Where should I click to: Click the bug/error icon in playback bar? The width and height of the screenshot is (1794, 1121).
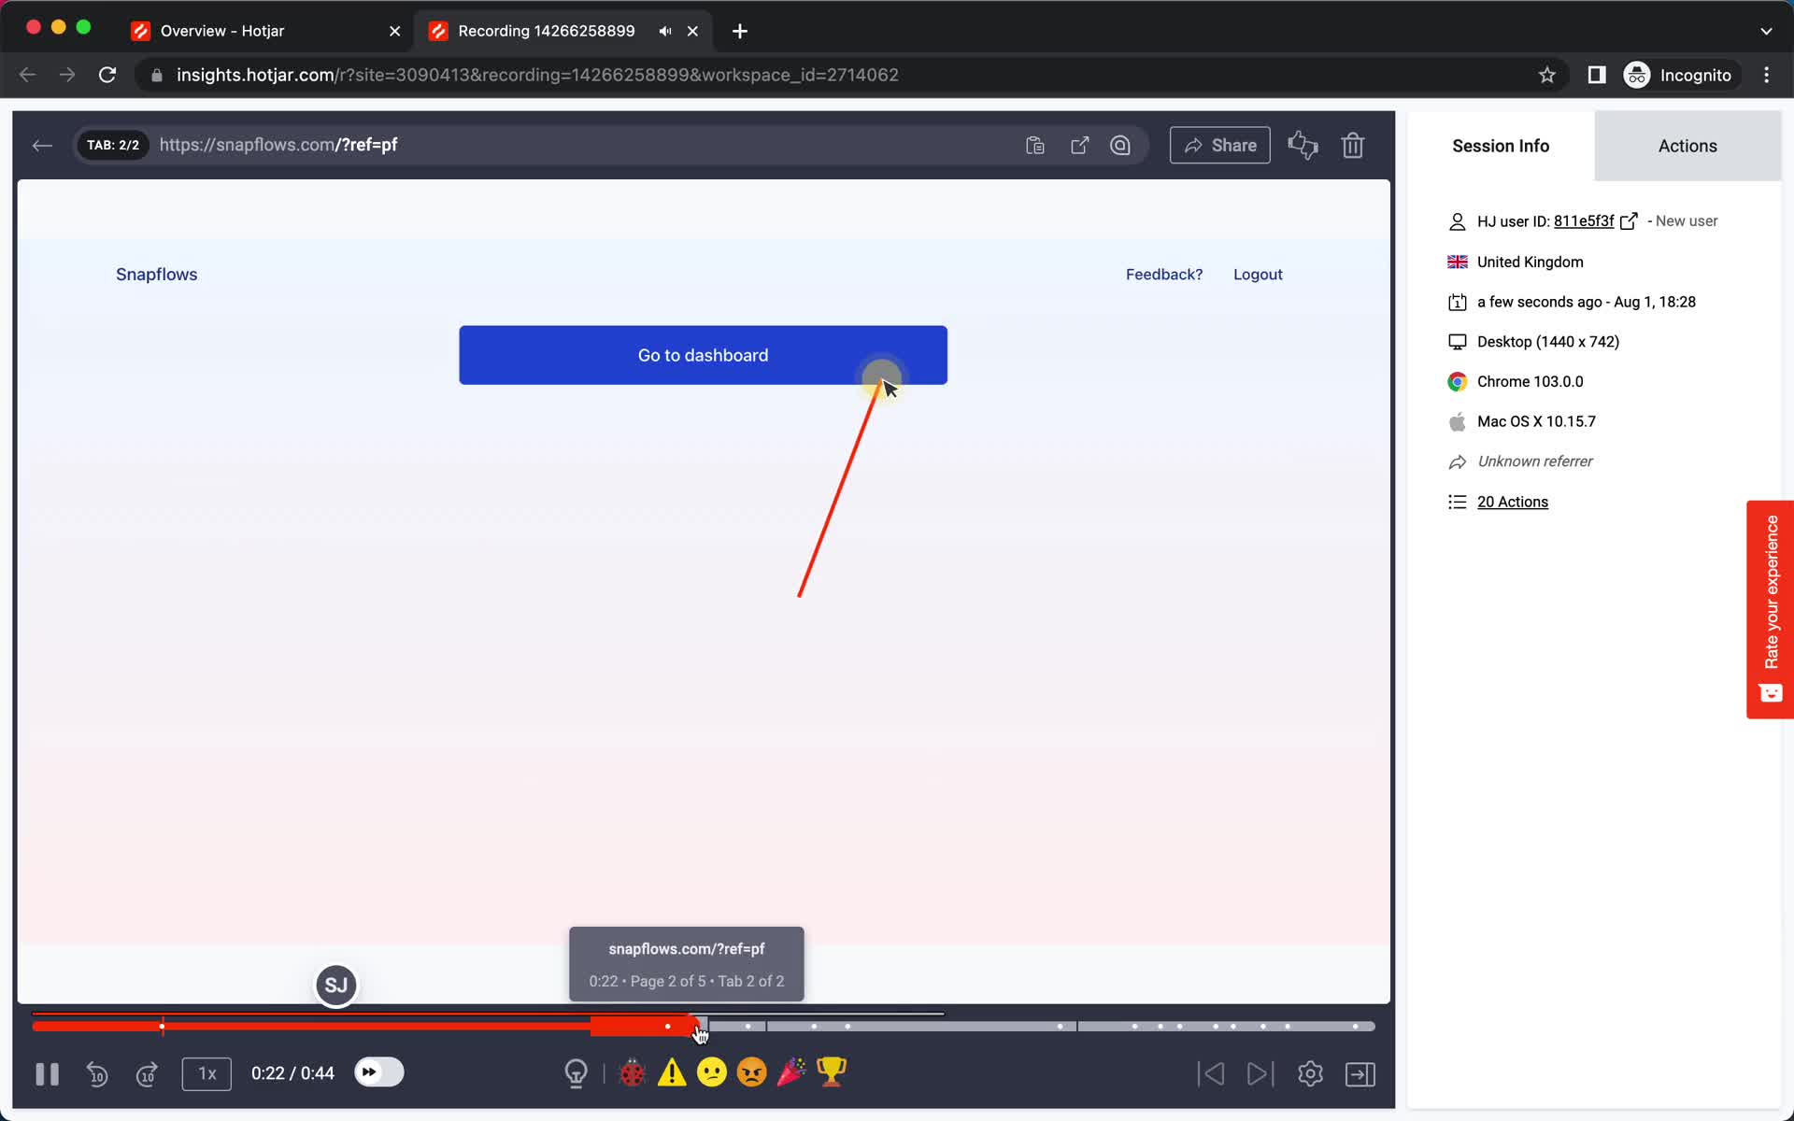pos(632,1073)
